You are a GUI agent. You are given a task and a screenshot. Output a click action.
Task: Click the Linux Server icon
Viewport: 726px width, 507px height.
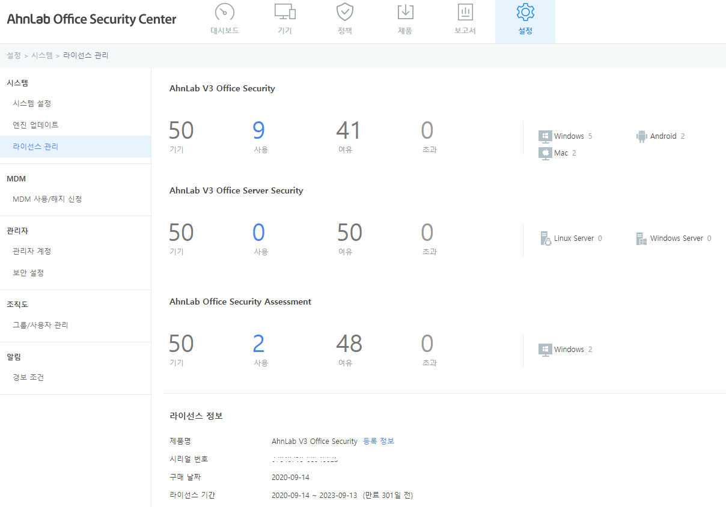(x=546, y=238)
